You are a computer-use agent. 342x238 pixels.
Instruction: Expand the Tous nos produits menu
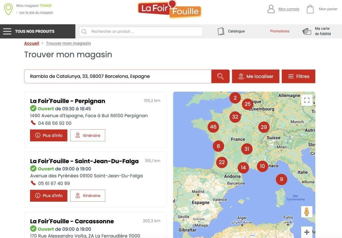[x=38, y=31]
